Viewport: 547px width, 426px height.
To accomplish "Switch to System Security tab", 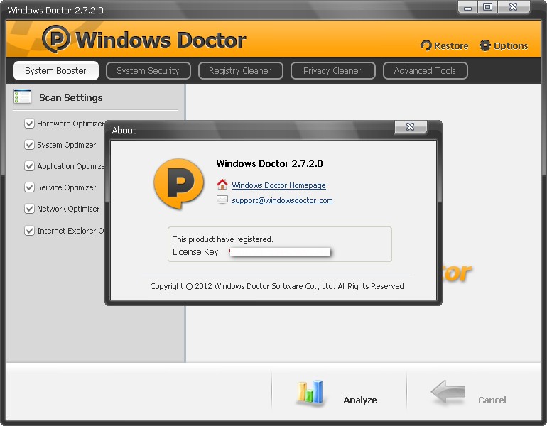I will (148, 71).
